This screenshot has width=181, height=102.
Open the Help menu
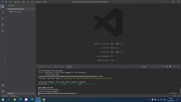(44, 2)
